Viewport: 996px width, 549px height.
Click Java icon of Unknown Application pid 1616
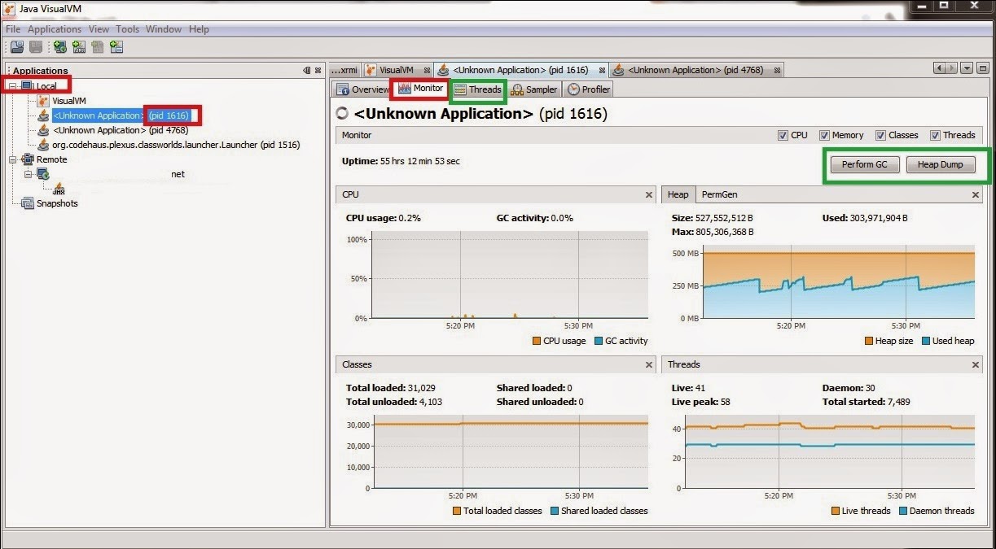44,115
